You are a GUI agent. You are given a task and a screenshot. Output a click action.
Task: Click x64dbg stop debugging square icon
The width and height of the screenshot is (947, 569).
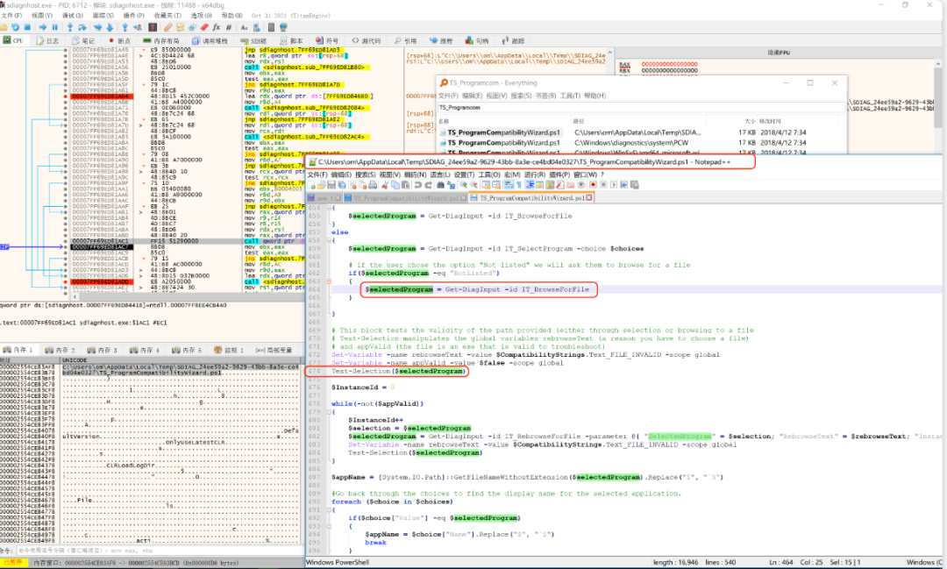(x=28, y=27)
